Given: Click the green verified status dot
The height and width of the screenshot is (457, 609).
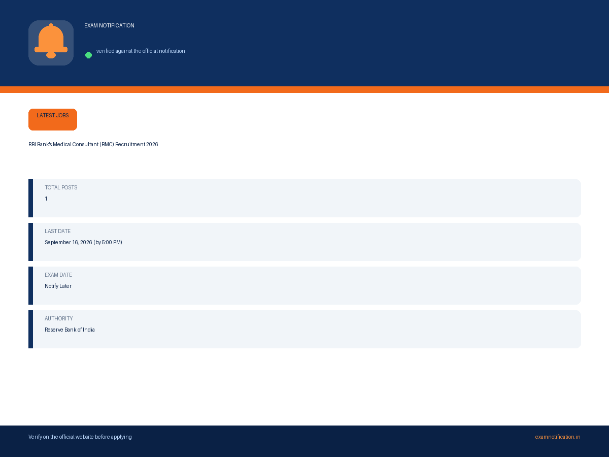Looking at the screenshot, I should (88, 55).
